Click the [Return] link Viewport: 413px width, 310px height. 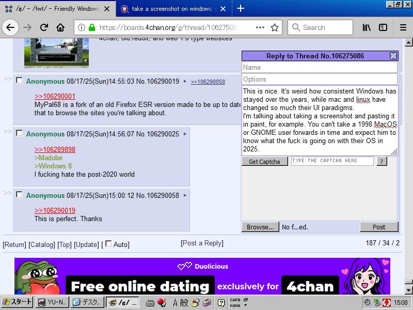pos(14,244)
